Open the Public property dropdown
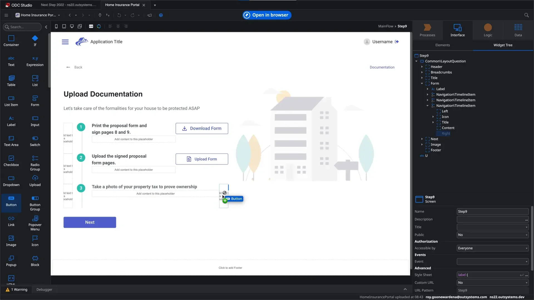 pyautogui.click(x=492, y=235)
